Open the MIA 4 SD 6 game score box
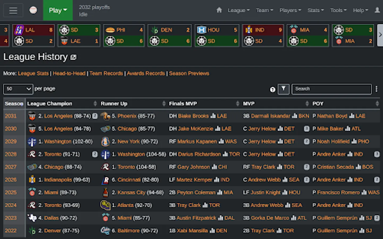This screenshot has height=239, width=383. click(x=308, y=35)
